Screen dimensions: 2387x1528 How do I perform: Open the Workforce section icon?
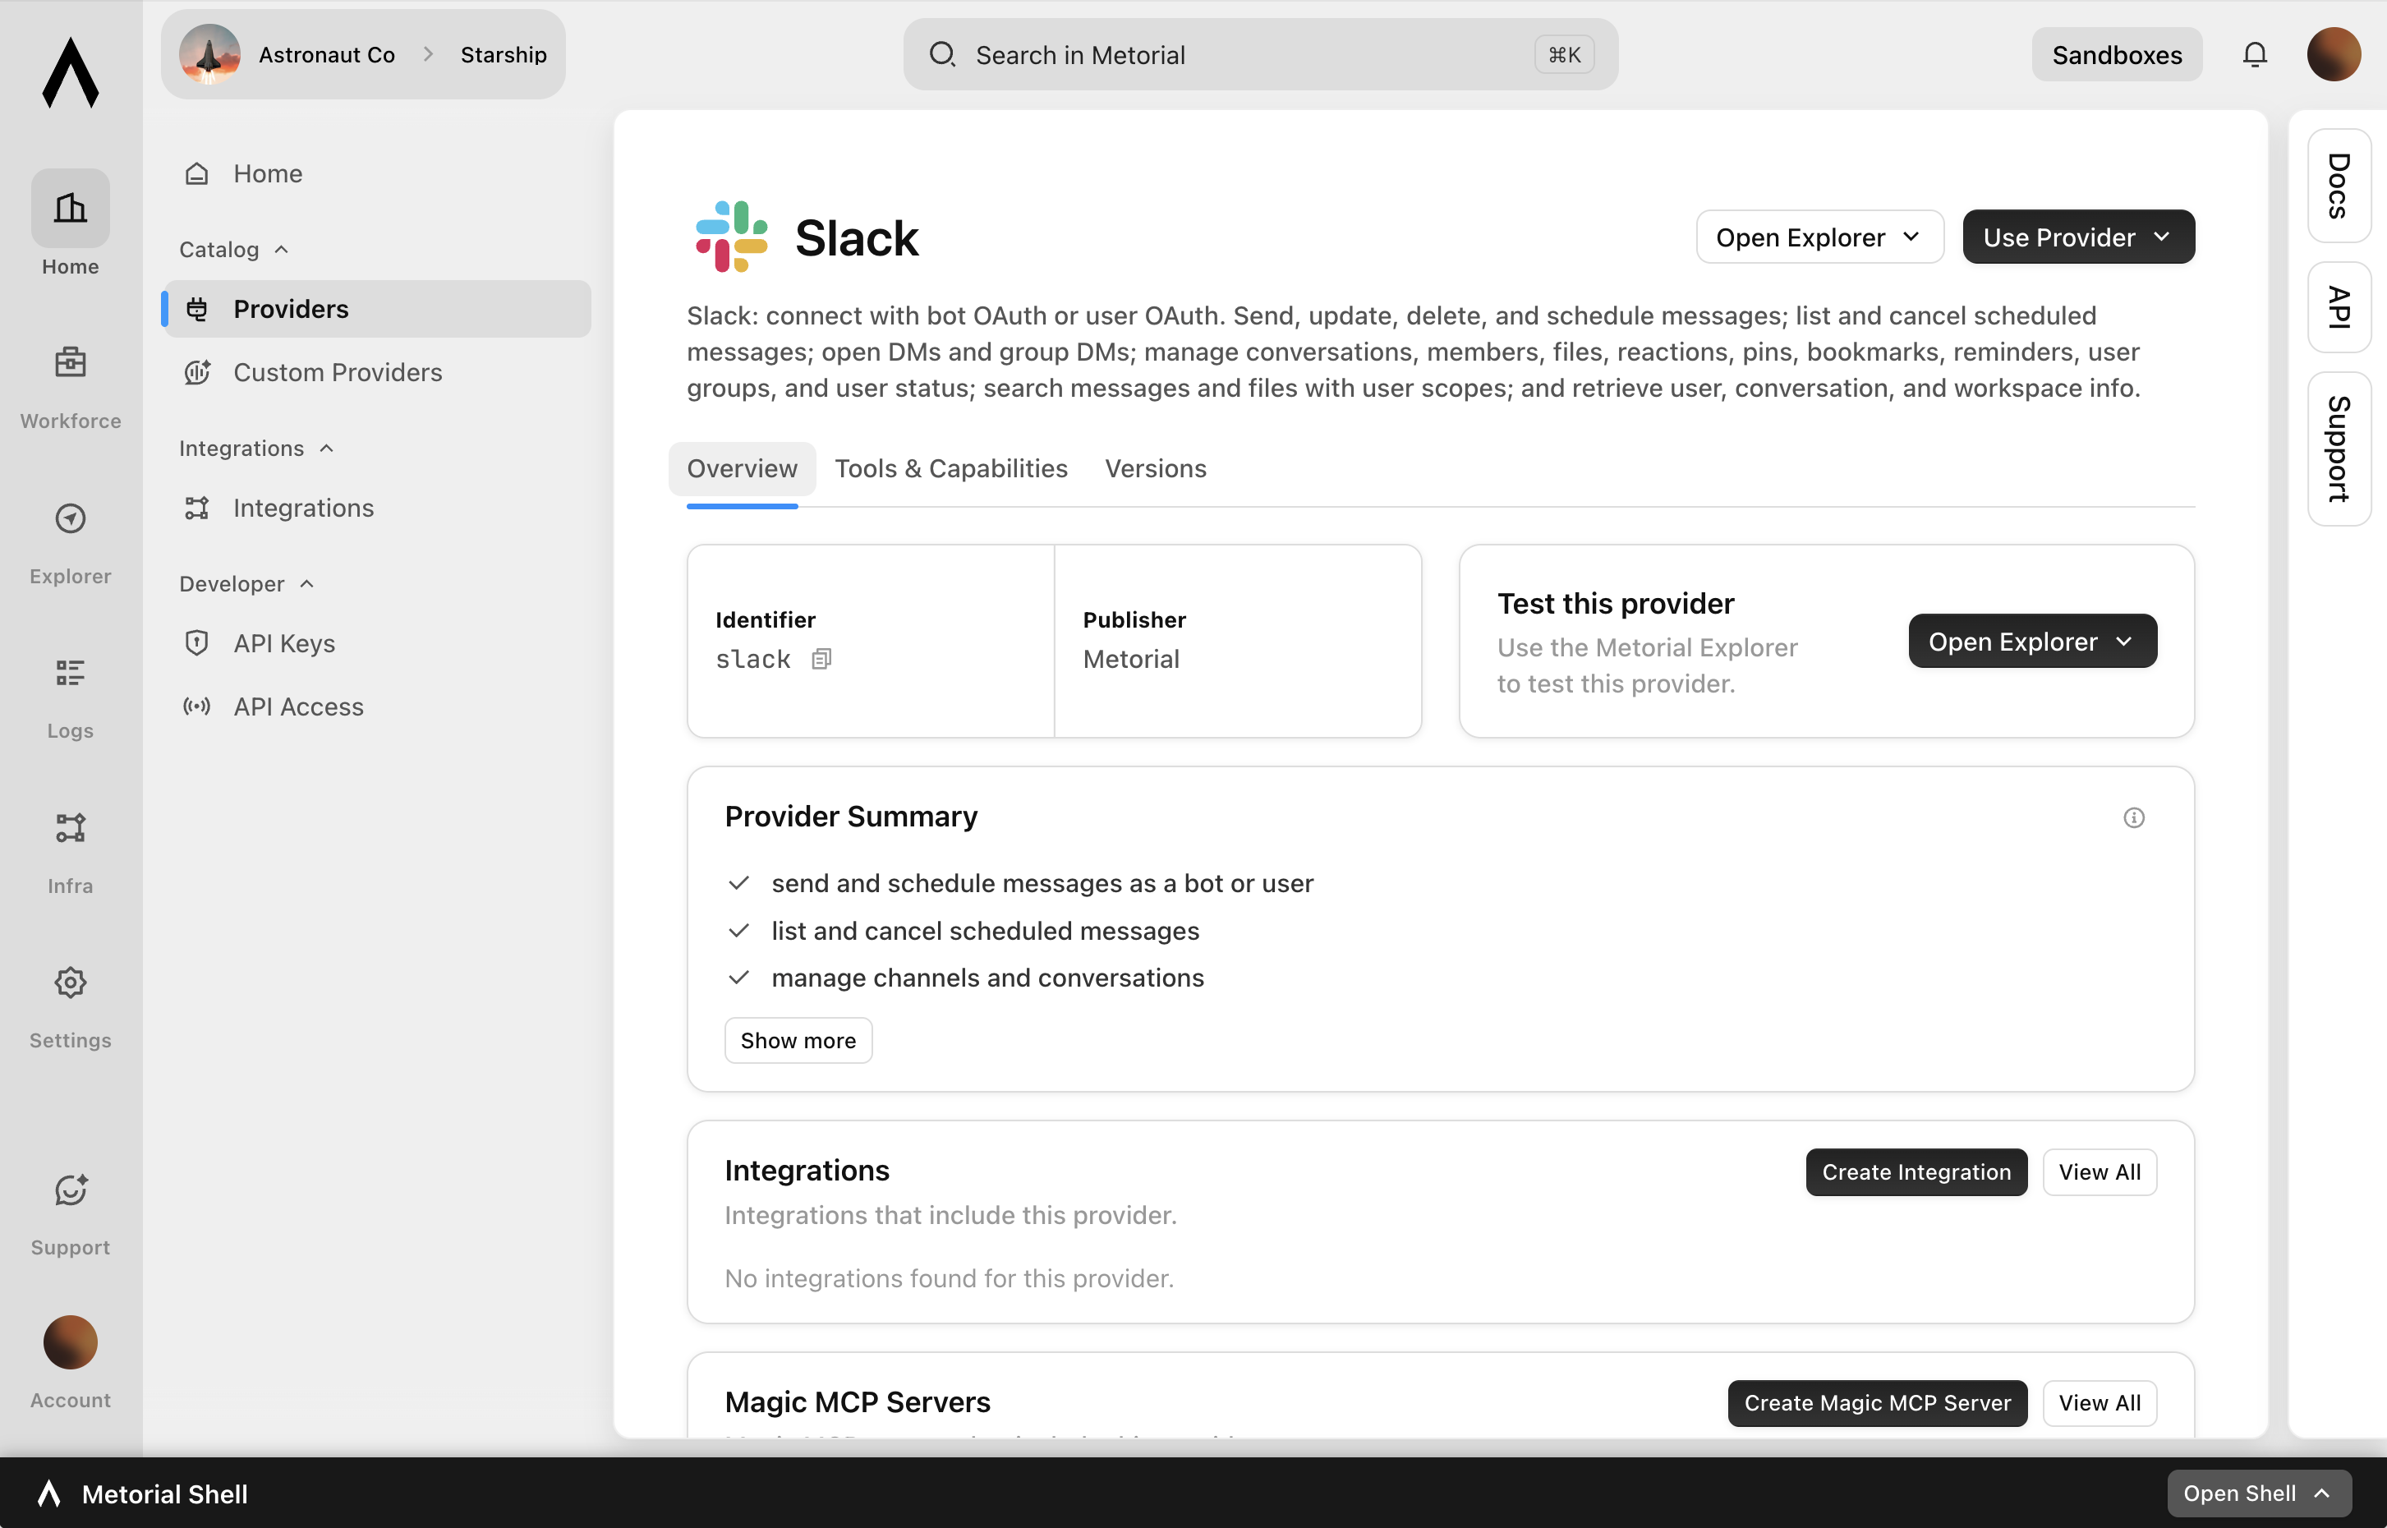(71, 362)
